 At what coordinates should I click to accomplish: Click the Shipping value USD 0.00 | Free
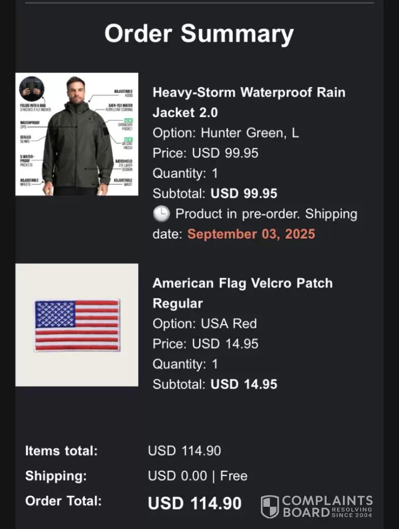coord(197,476)
